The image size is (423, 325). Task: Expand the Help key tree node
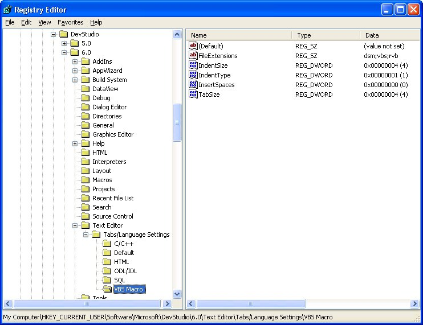(75, 143)
